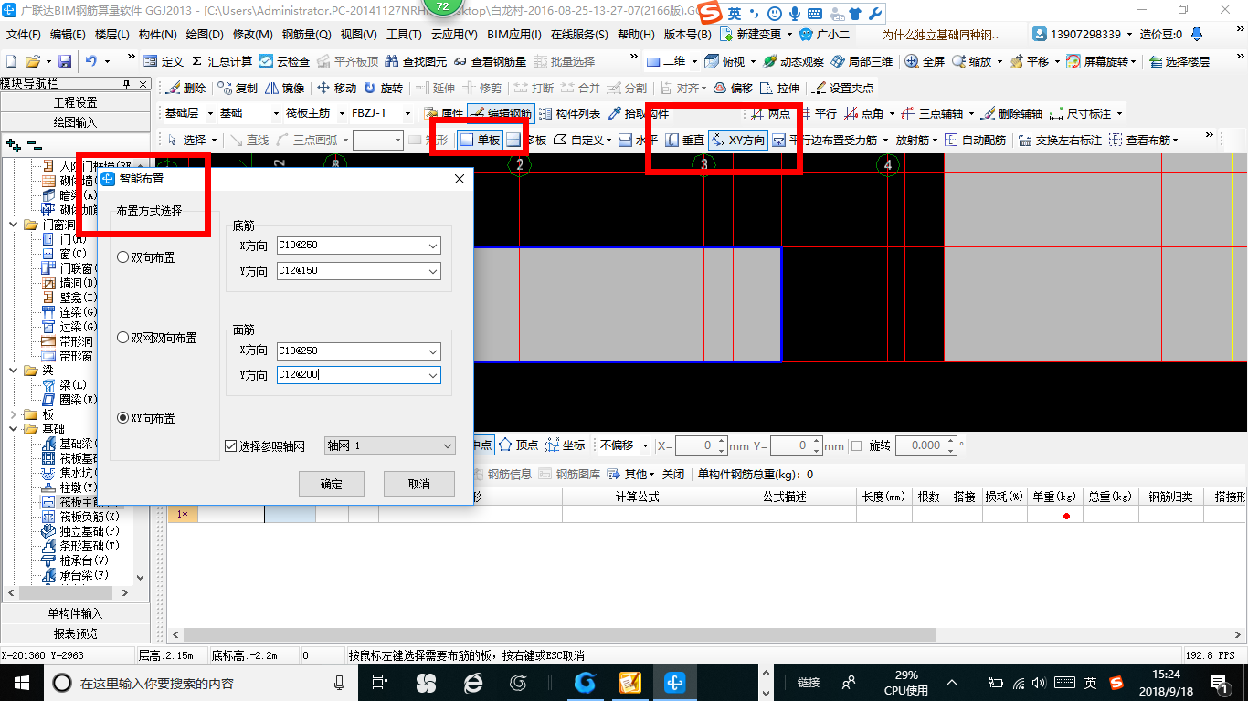This screenshot has width=1248, height=701.
Task: Open 查找图元 find element tool
Action: pos(416,61)
